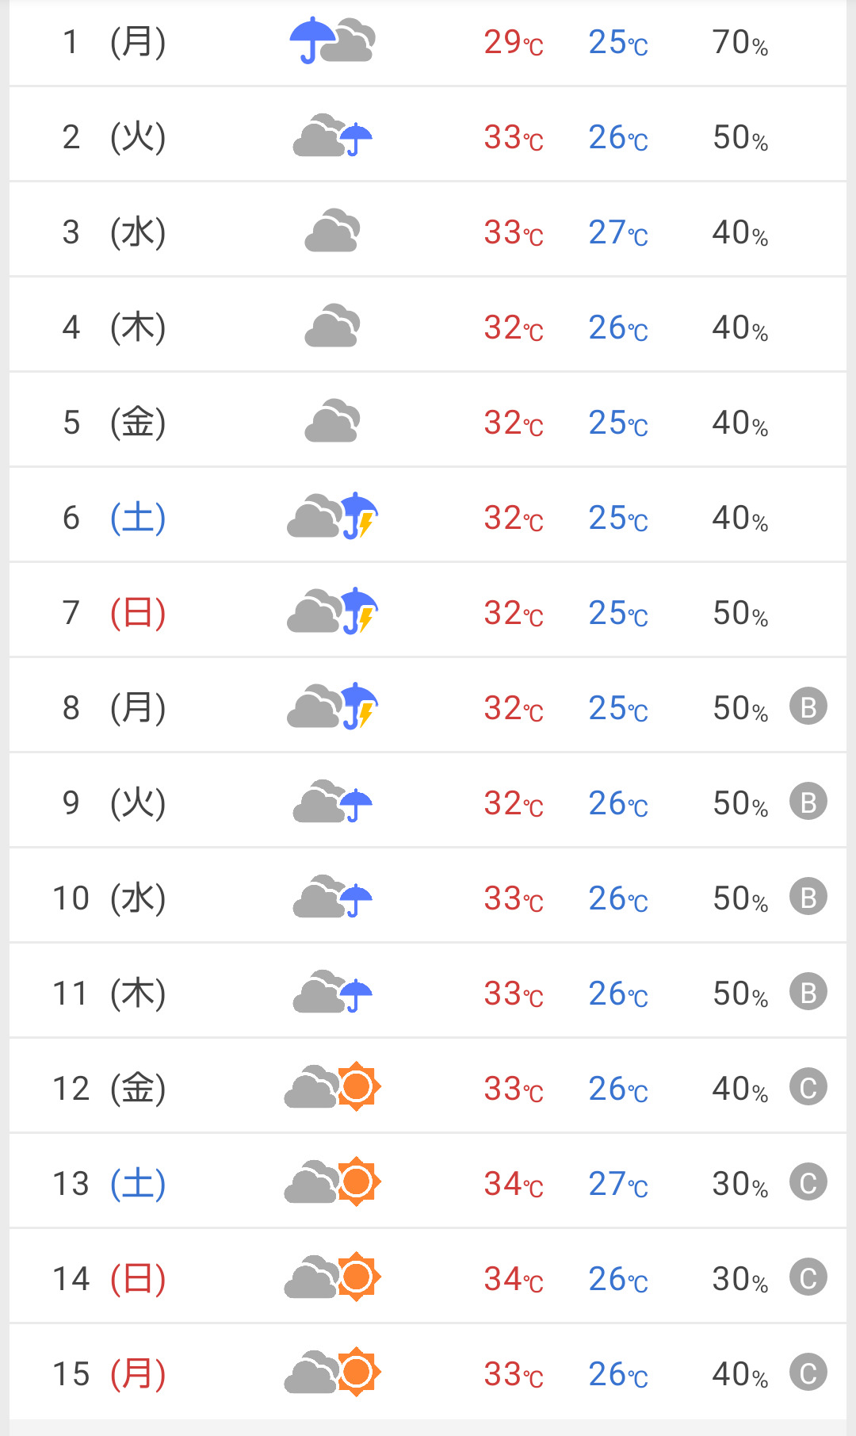Click the thunderstorm icon on day 7 (日)
Image resolution: width=856 pixels, height=1436 pixels.
pyautogui.click(x=332, y=611)
